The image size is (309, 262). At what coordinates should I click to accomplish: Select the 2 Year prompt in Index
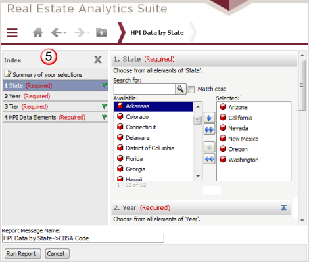pyautogui.click(x=55, y=96)
